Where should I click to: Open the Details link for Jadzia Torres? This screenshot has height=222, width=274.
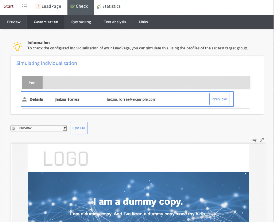click(x=36, y=99)
